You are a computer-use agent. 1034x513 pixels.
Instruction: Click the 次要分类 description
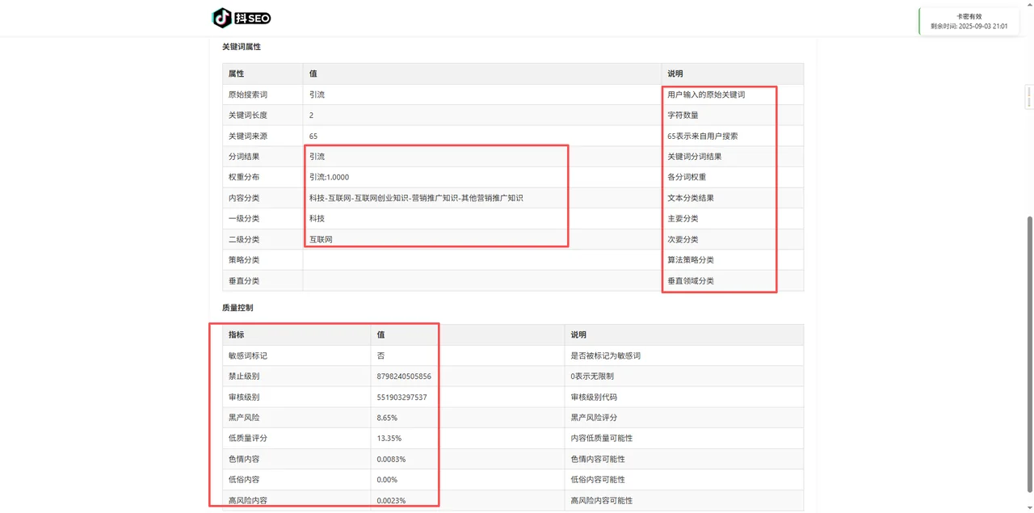[683, 239]
